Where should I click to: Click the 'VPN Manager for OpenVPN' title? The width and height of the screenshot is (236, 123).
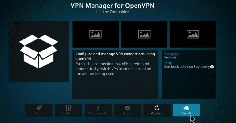click(x=112, y=6)
